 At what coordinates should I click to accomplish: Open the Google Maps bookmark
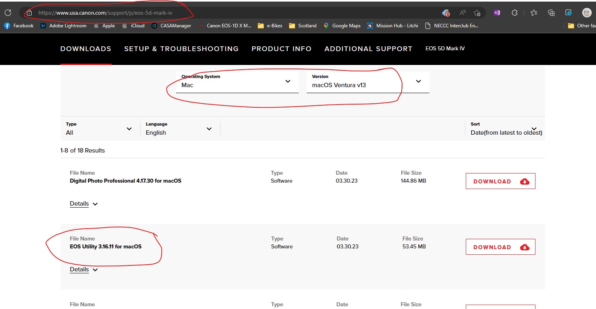342,26
